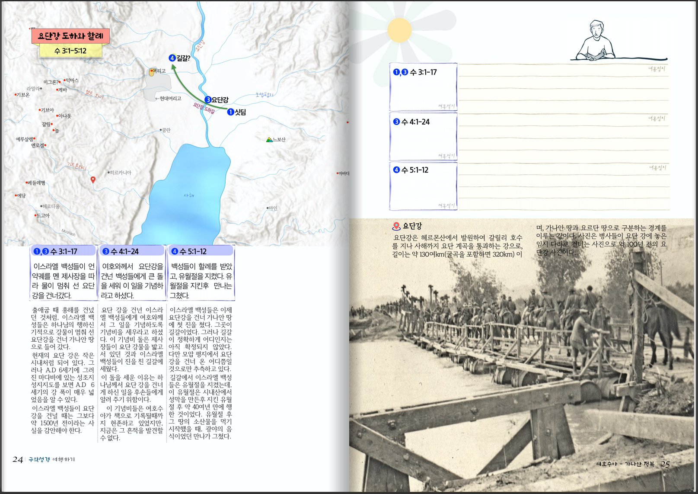Click the 미그론? map label
698x494 pixels.
point(51,82)
